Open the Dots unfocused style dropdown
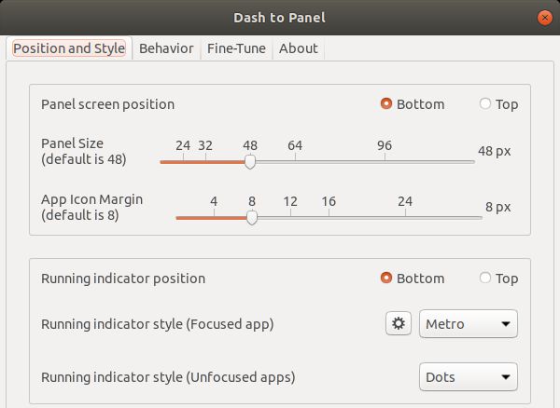This screenshot has height=408, width=560. pos(469,376)
